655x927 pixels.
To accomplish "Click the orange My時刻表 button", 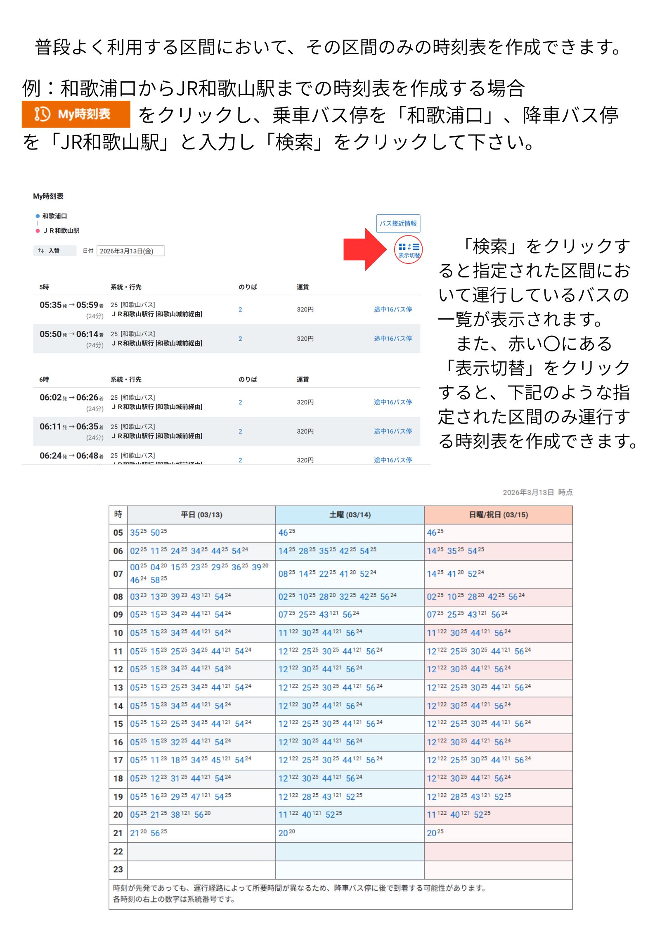I will pyautogui.click(x=76, y=114).
